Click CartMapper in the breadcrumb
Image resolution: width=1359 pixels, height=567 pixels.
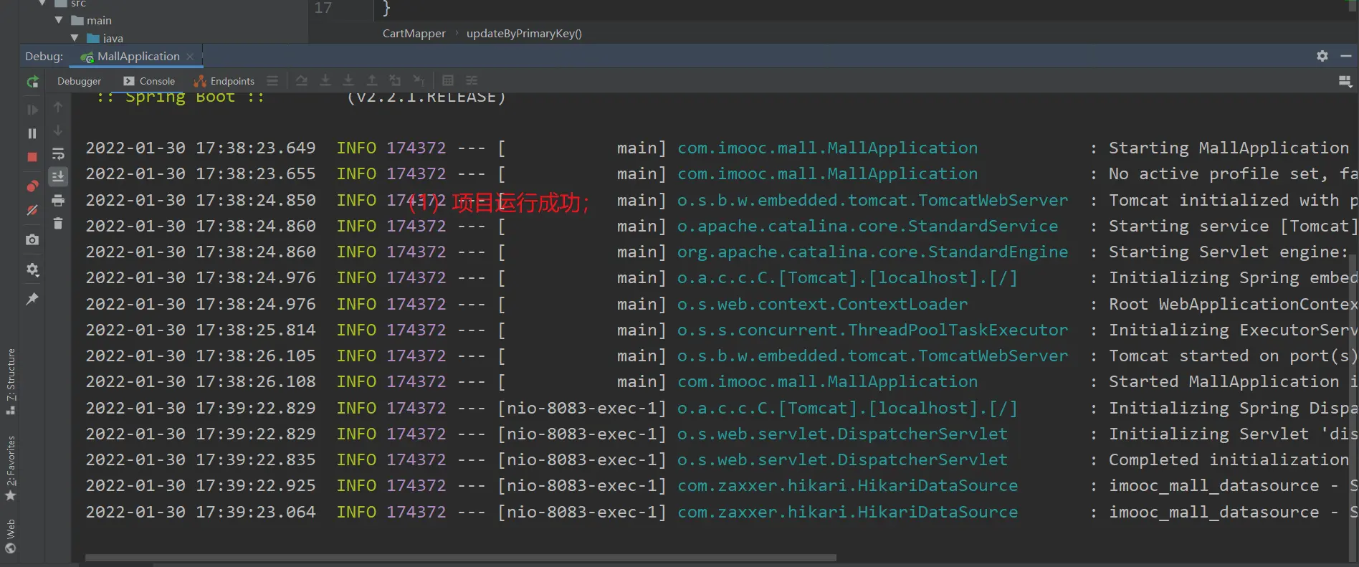point(414,34)
